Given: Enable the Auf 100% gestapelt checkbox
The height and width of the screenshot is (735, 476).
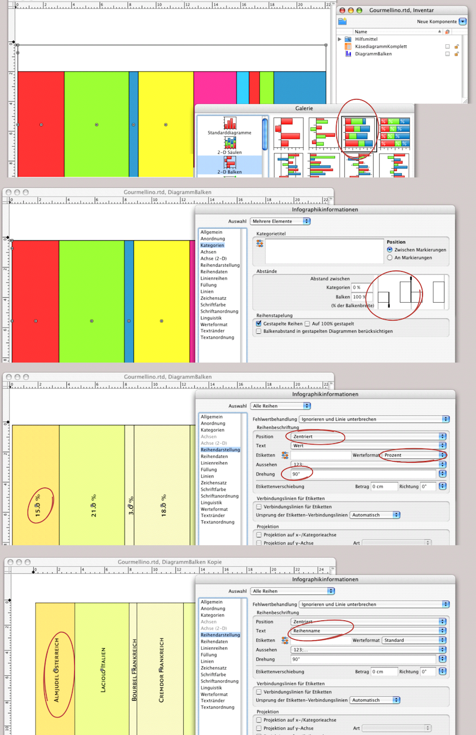Looking at the screenshot, I should coord(307,323).
